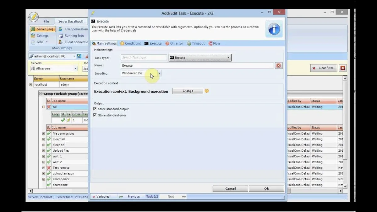Click the Ok button
Image resolution: width=377 pixels, height=212 pixels.
[x=266, y=188]
